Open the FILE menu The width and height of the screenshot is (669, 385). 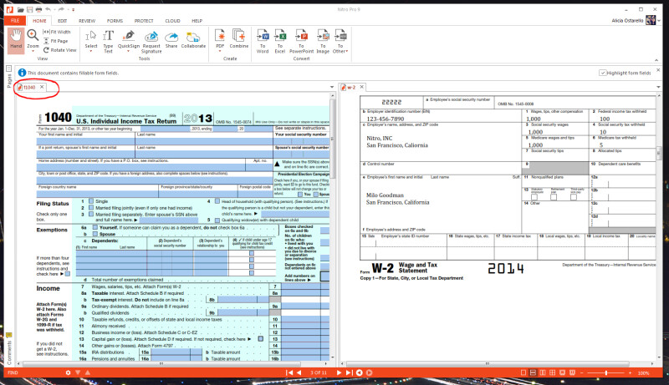(x=15, y=20)
